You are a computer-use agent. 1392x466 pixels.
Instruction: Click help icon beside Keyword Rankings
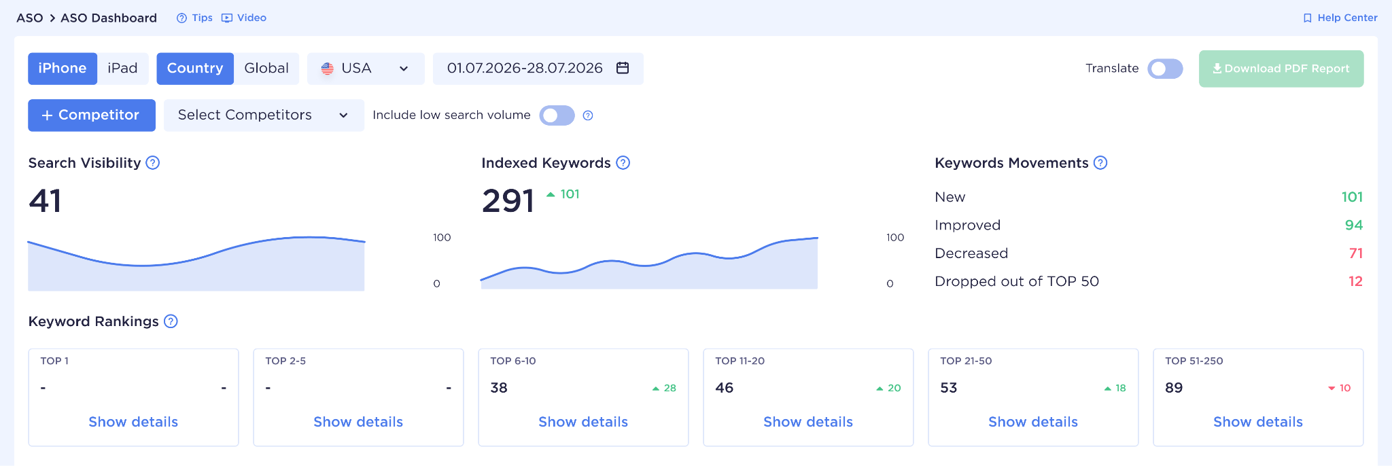point(171,321)
